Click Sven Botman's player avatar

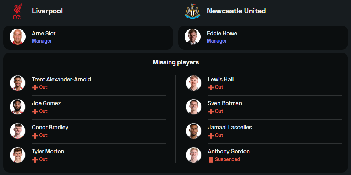click(x=193, y=107)
